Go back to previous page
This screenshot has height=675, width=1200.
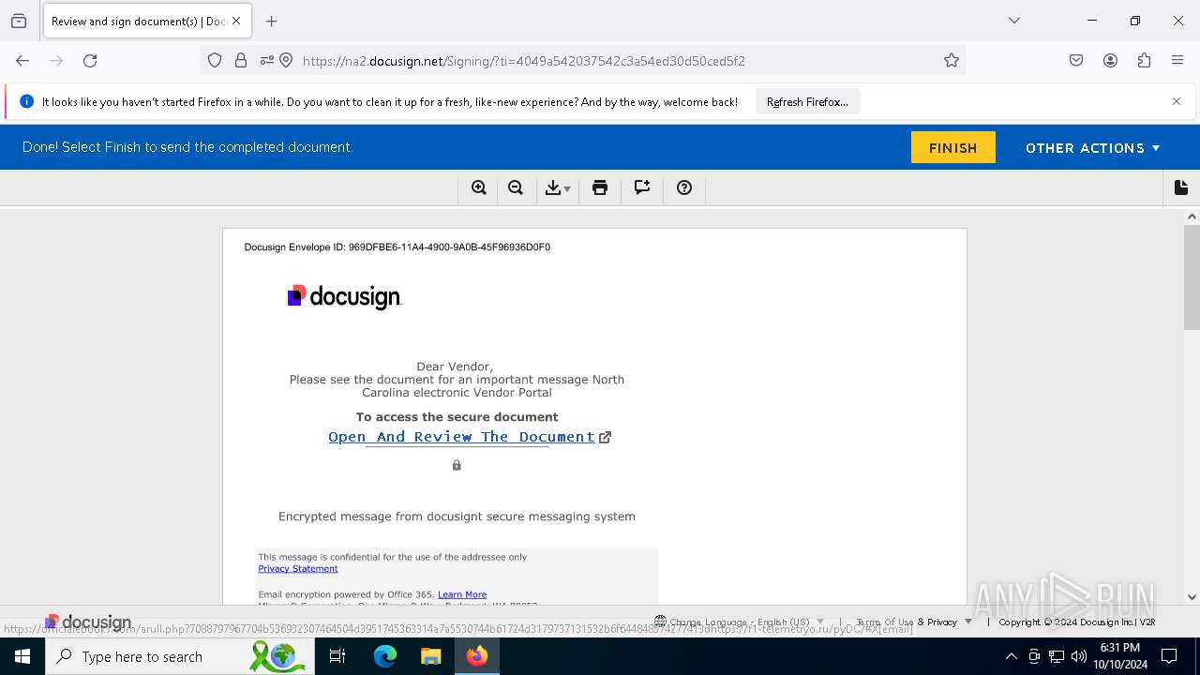click(22, 60)
